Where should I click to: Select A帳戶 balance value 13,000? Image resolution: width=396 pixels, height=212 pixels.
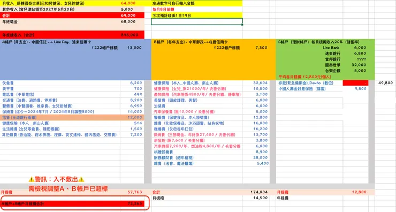(134, 48)
